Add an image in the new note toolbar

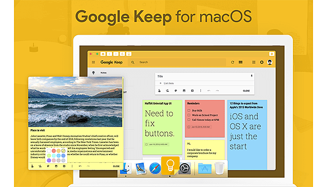pos(184,91)
